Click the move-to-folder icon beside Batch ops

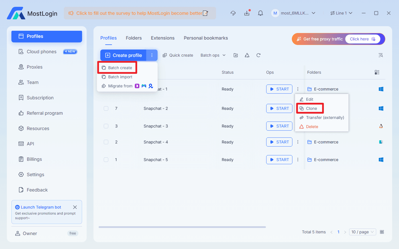pos(235,55)
